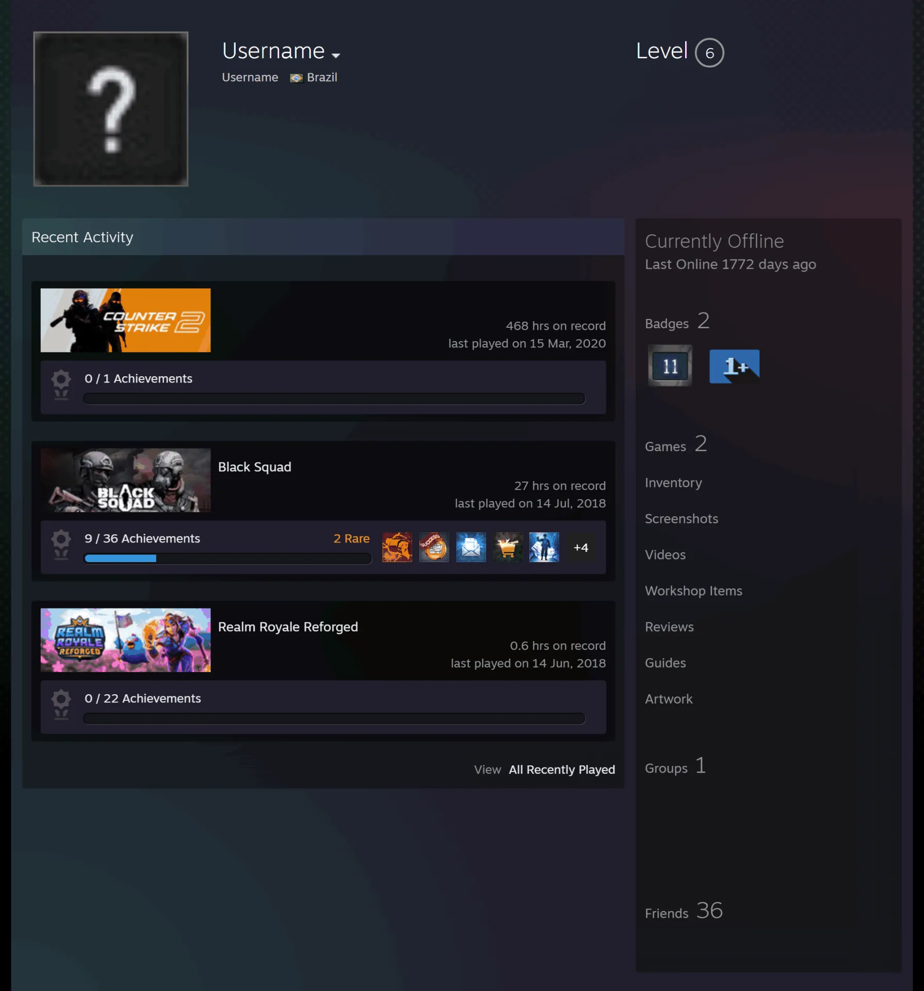Open 0 / 1 Achievements for Counter-Strike 2
Image resolution: width=924 pixels, height=991 pixels.
(138, 378)
